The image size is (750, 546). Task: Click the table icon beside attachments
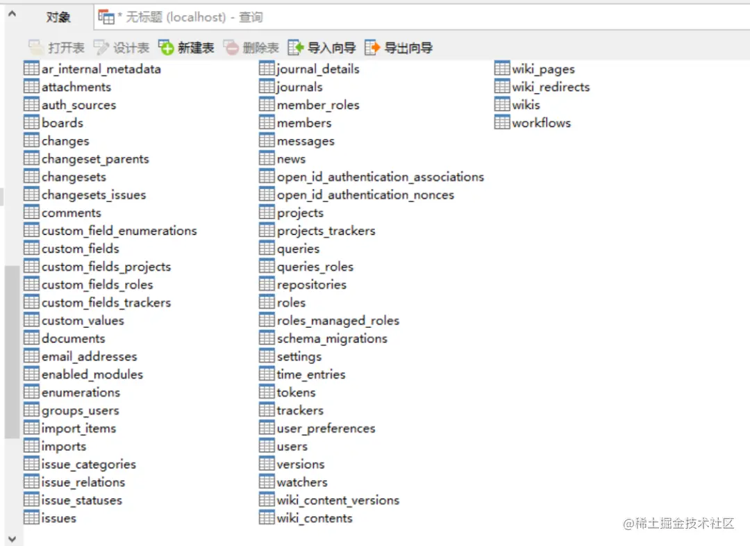(31, 86)
